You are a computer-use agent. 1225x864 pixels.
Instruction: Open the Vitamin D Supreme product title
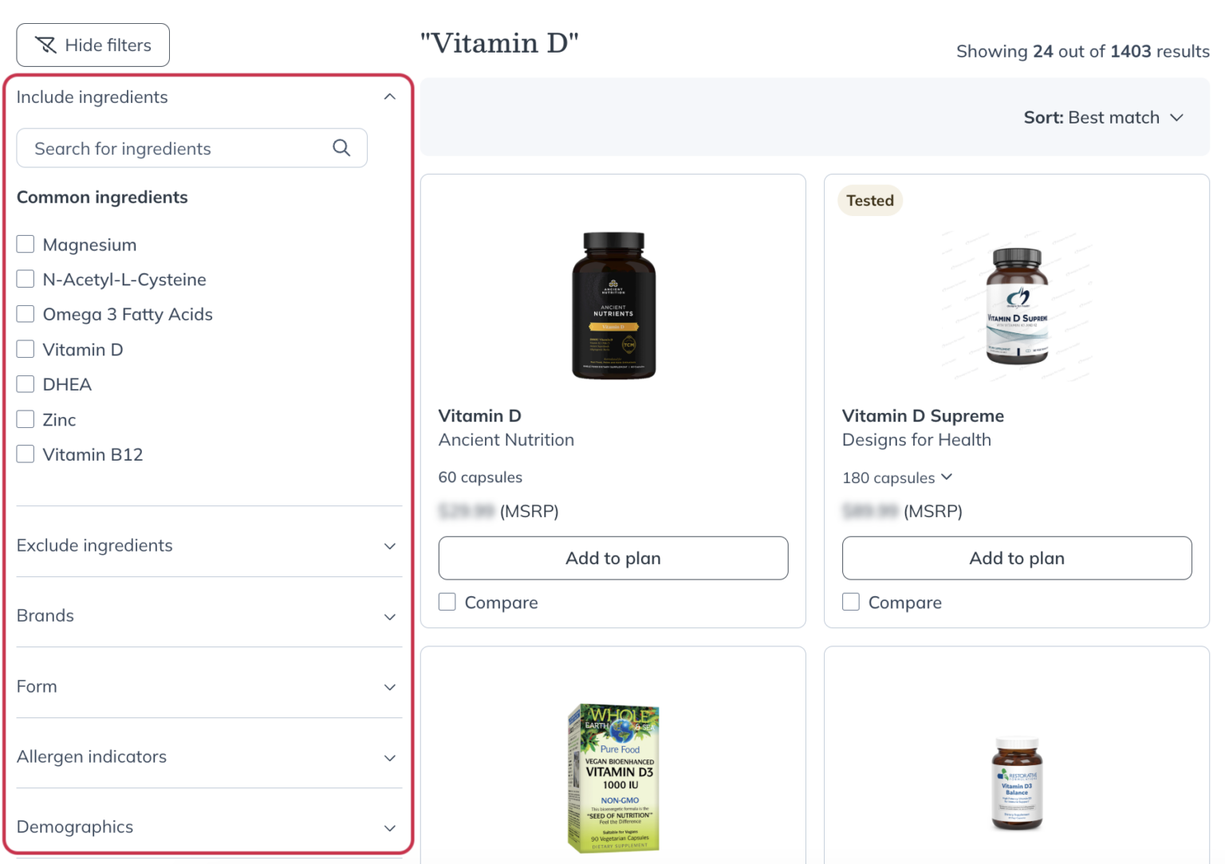[923, 416]
